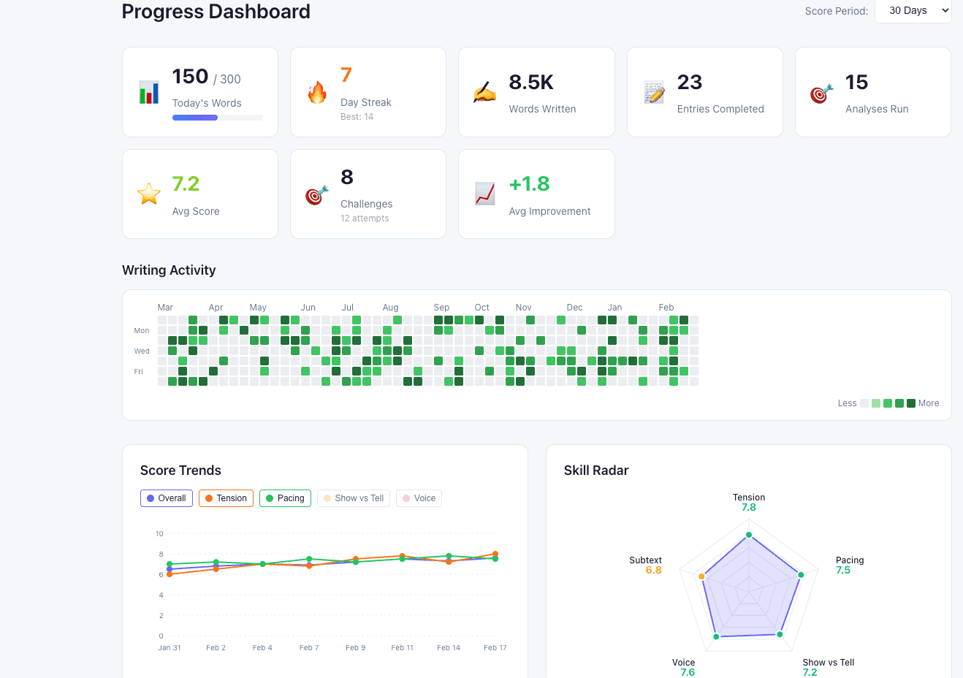Click the writing hand icon beside Words Written
Screen dimensions: 963x678
[485, 92]
